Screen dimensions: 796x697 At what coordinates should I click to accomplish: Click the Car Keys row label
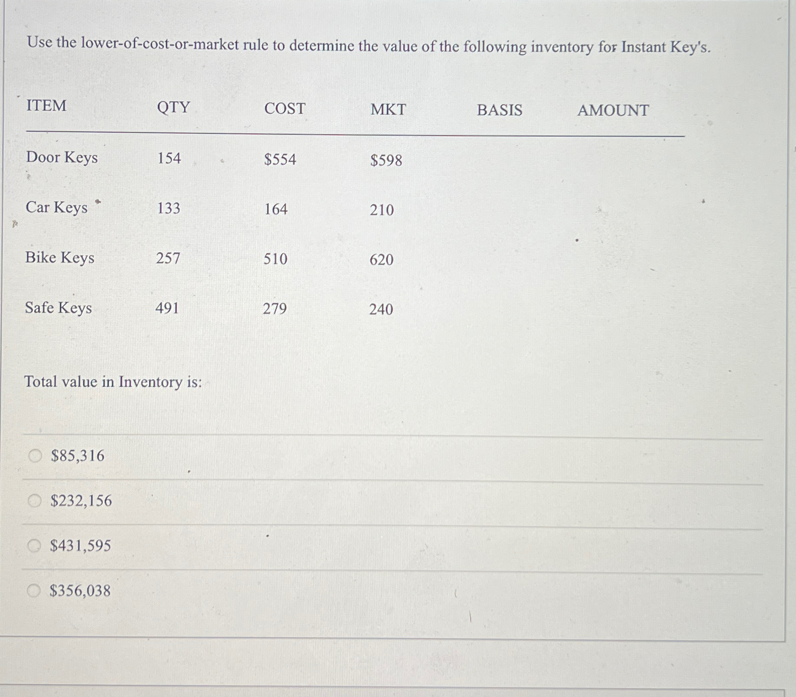(56, 208)
